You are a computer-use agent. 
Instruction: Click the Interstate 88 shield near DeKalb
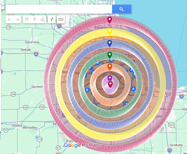click(x=36, y=54)
